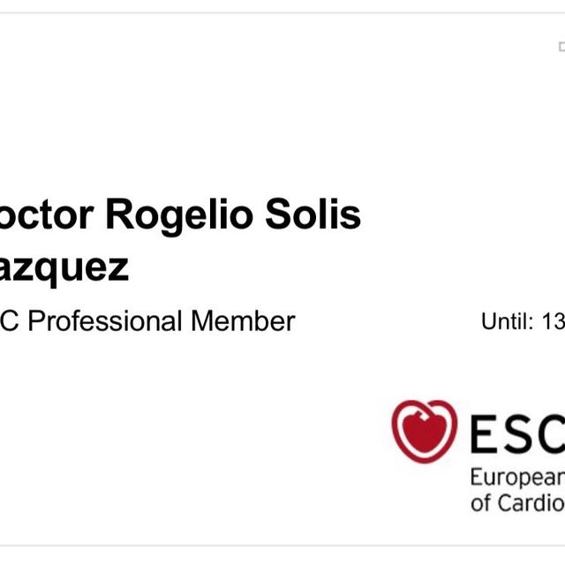Click the bottom border line of the card
The image size is (565, 565).
282,545
